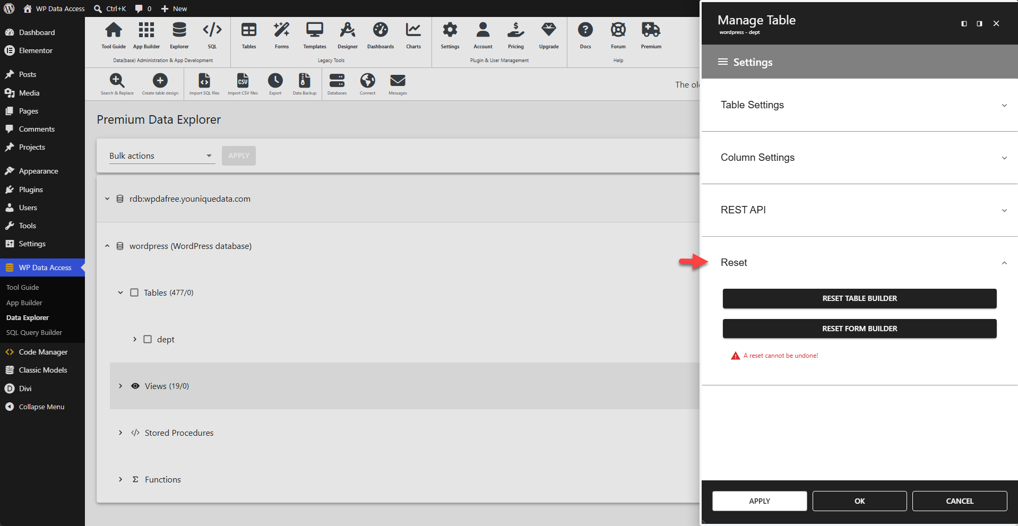Image resolution: width=1018 pixels, height=526 pixels.
Task: Collapse the Tables tree node
Action: (120, 292)
